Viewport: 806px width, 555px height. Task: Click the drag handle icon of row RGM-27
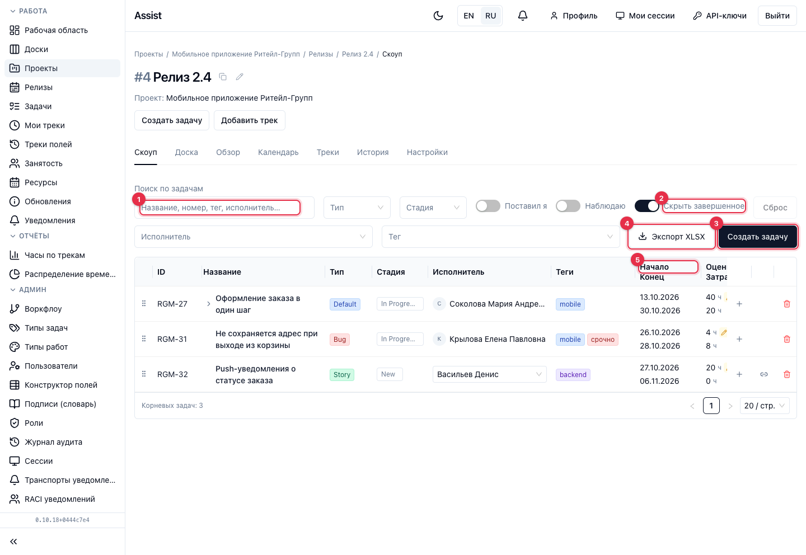click(x=144, y=304)
